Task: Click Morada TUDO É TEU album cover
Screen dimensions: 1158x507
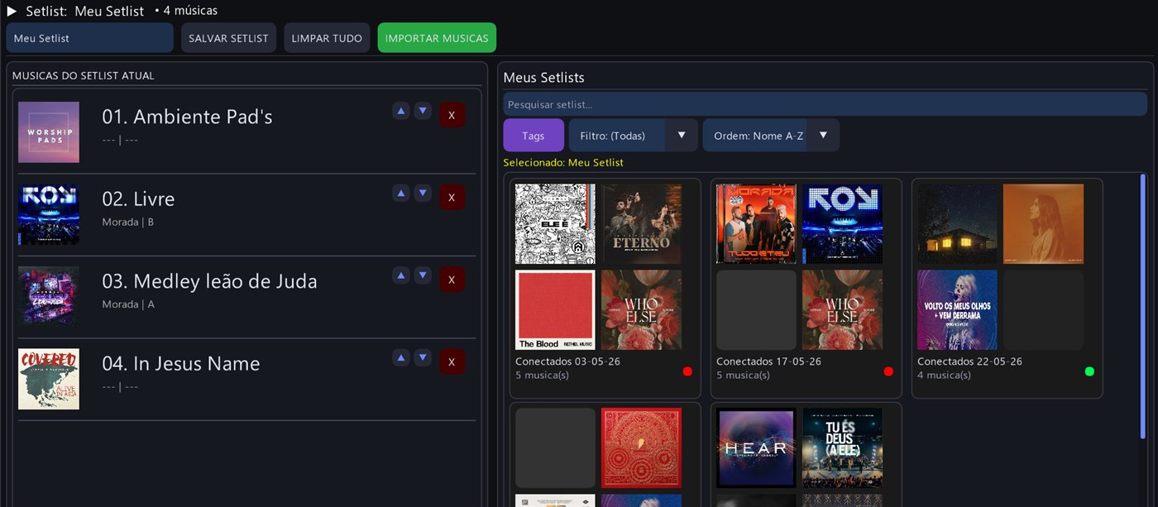Action: pyautogui.click(x=756, y=223)
